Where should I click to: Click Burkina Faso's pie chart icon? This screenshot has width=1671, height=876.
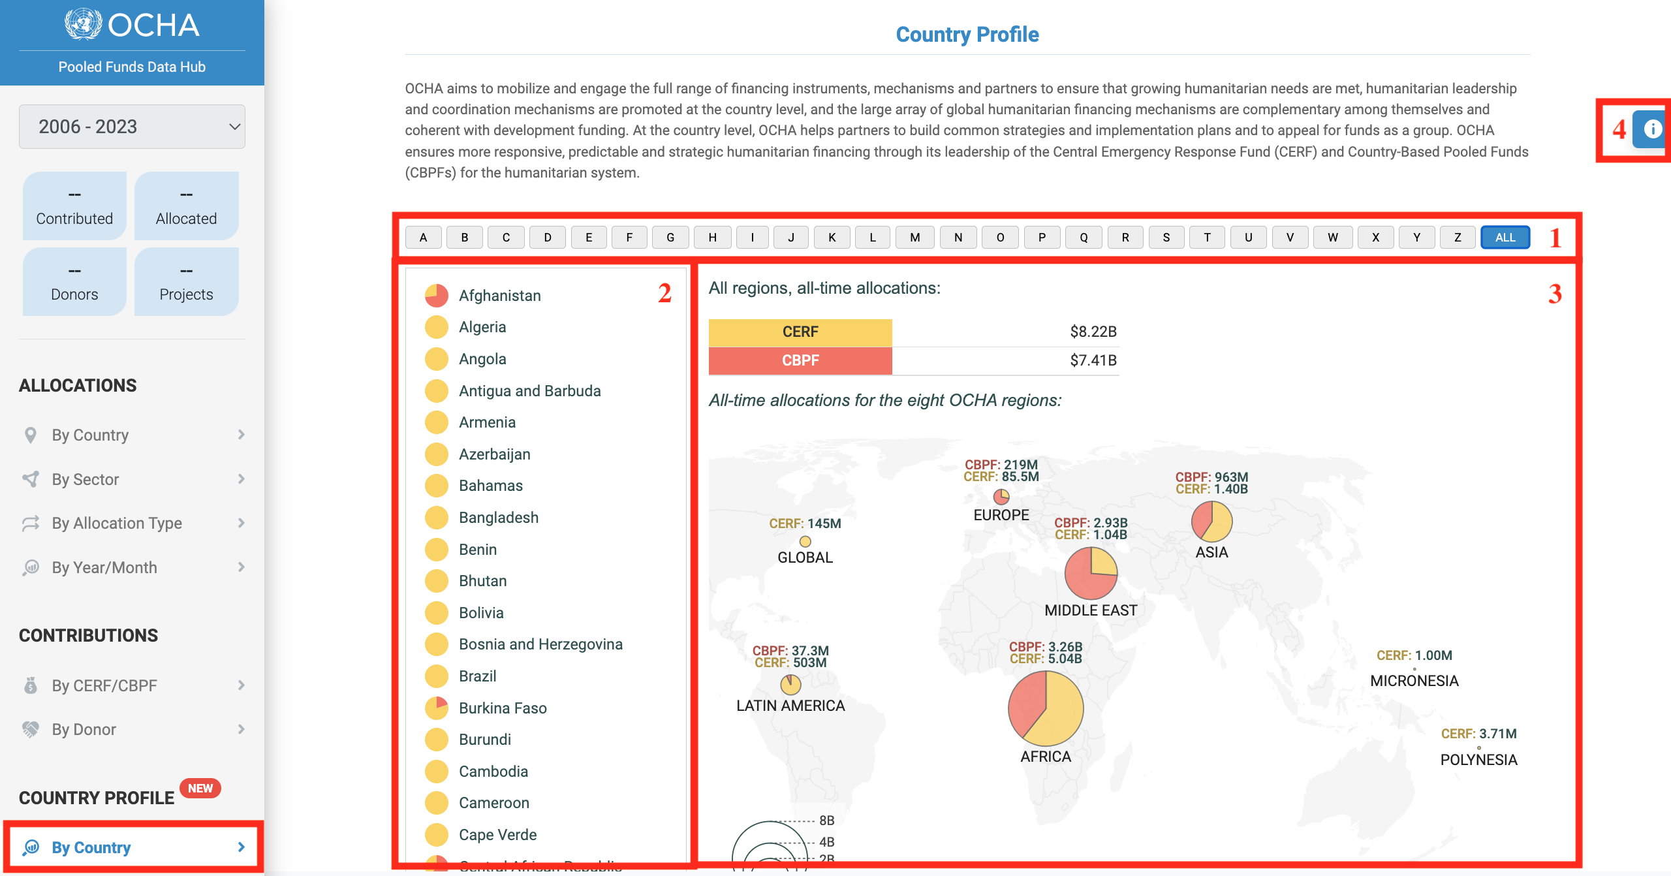[x=436, y=708]
